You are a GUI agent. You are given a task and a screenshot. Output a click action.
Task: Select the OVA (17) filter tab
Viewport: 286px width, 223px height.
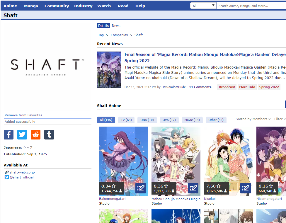(169, 120)
